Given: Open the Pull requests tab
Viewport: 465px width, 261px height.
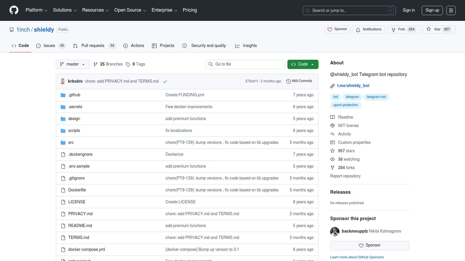Looking at the screenshot, I should click(x=94, y=46).
